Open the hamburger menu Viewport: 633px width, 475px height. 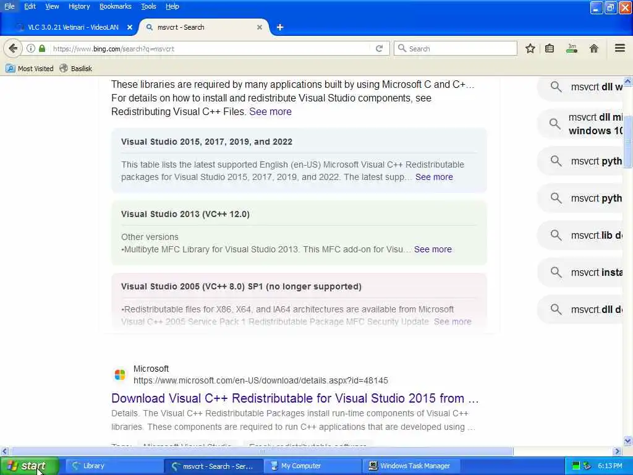(620, 48)
